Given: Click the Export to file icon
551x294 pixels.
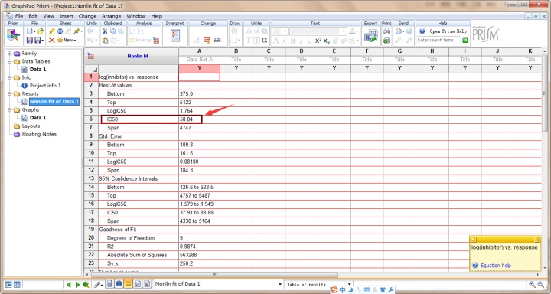Looking at the screenshot, I should pyautogui.click(x=370, y=36).
